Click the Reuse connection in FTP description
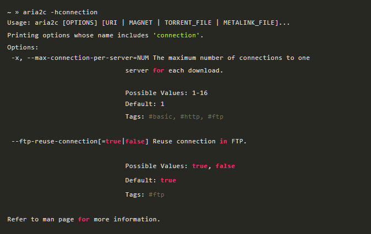 coord(199,141)
